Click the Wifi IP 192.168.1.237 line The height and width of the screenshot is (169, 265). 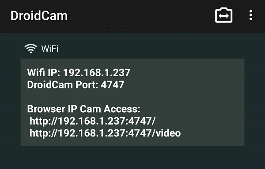click(x=79, y=73)
